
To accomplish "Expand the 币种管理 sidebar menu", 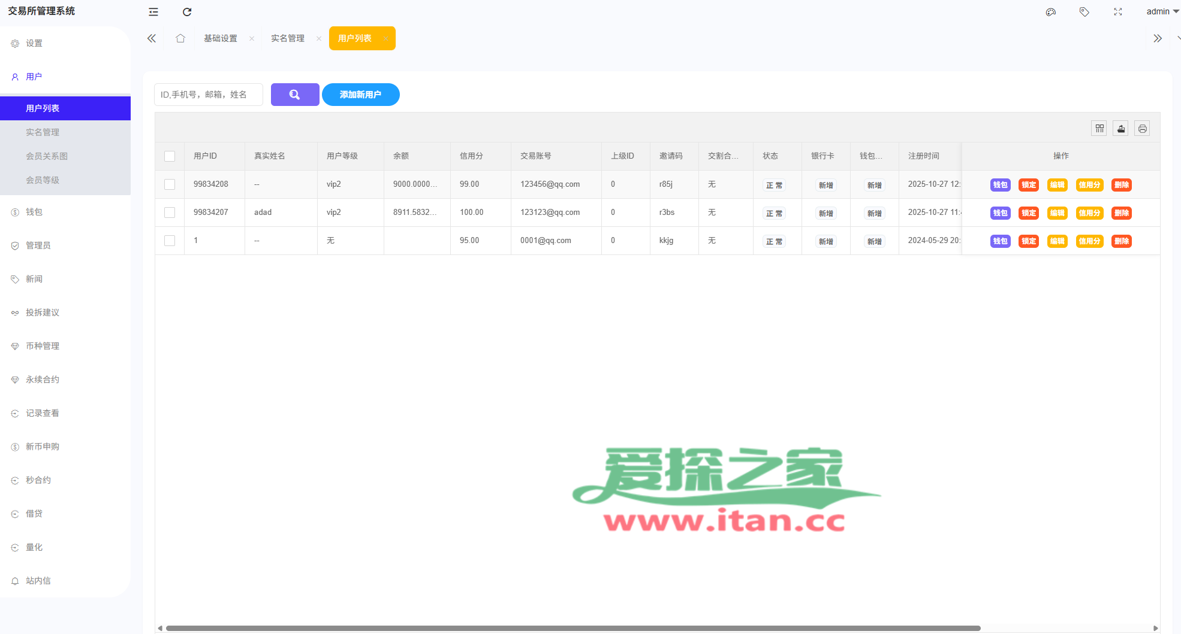I will tap(43, 346).
